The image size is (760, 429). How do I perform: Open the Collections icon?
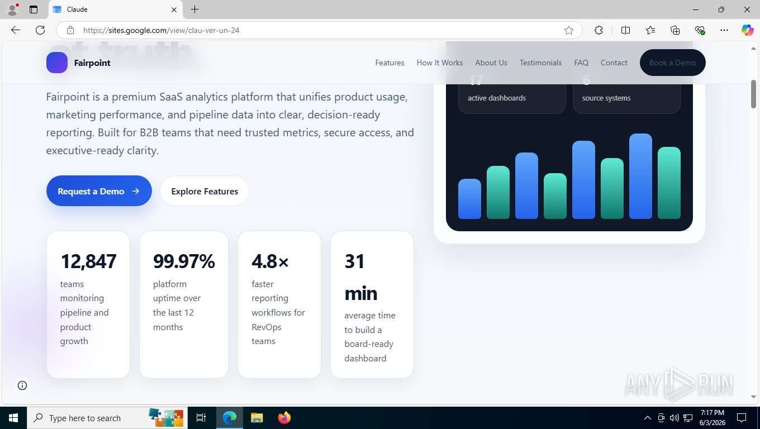tap(675, 30)
